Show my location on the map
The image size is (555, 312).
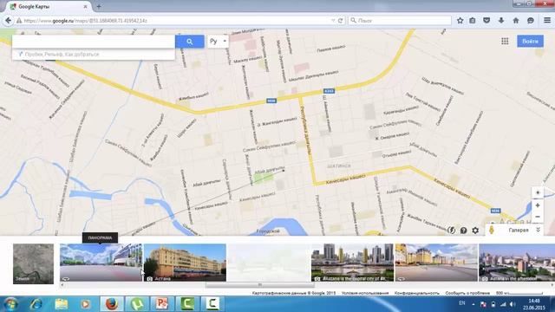538,192
